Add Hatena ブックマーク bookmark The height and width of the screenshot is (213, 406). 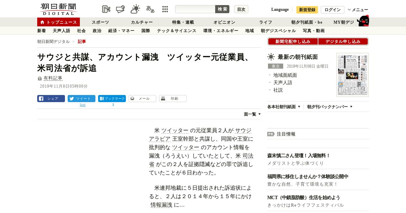112,99
